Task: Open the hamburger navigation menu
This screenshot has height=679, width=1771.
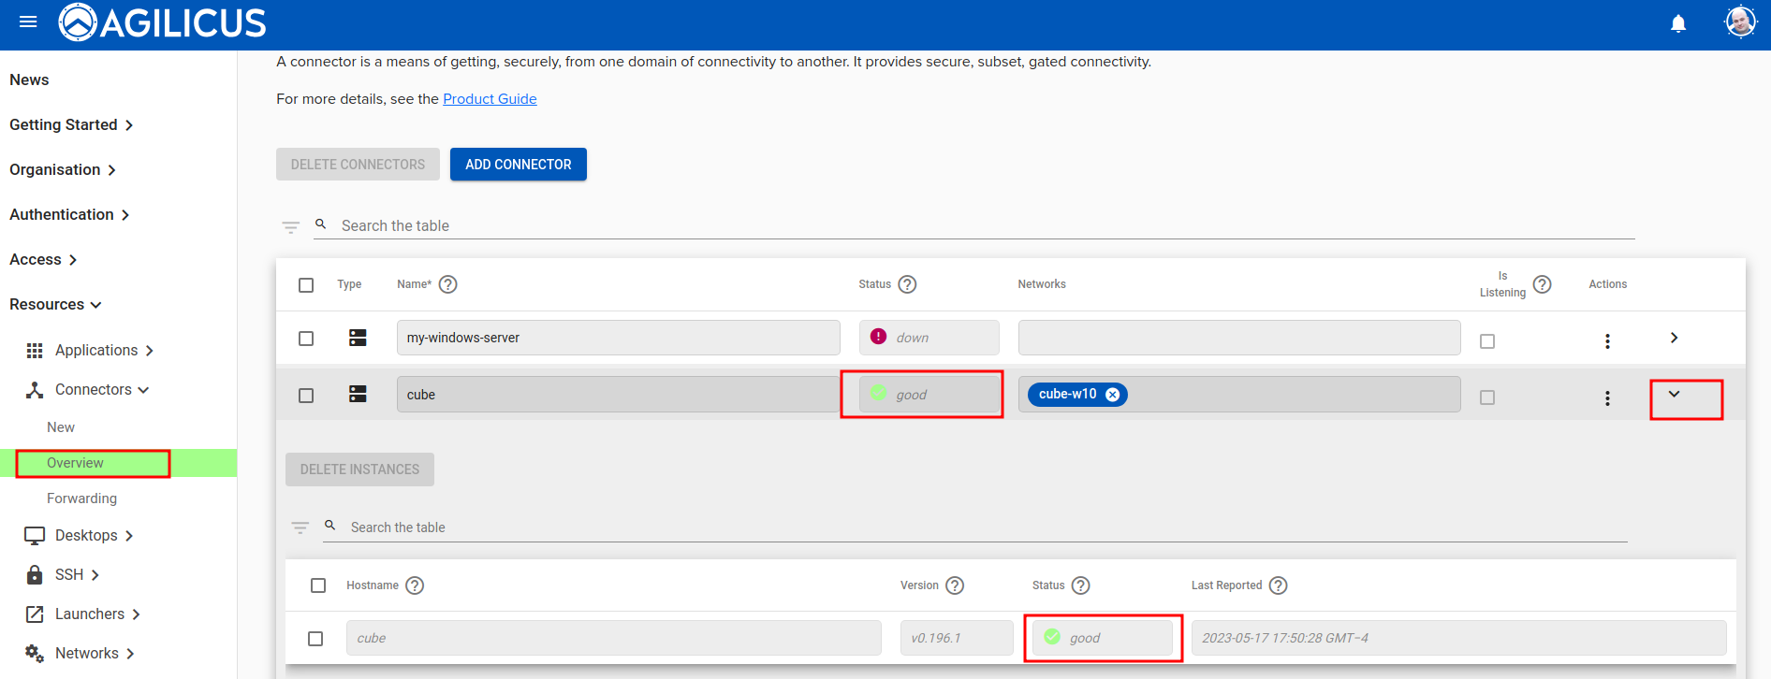Action: (x=28, y=22)
